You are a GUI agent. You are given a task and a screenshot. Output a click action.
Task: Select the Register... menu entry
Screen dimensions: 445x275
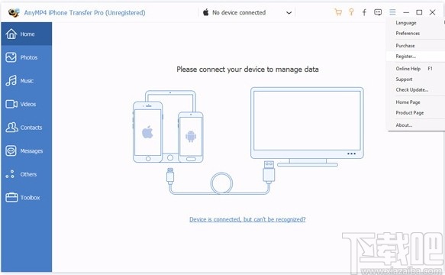pos(415,57)
